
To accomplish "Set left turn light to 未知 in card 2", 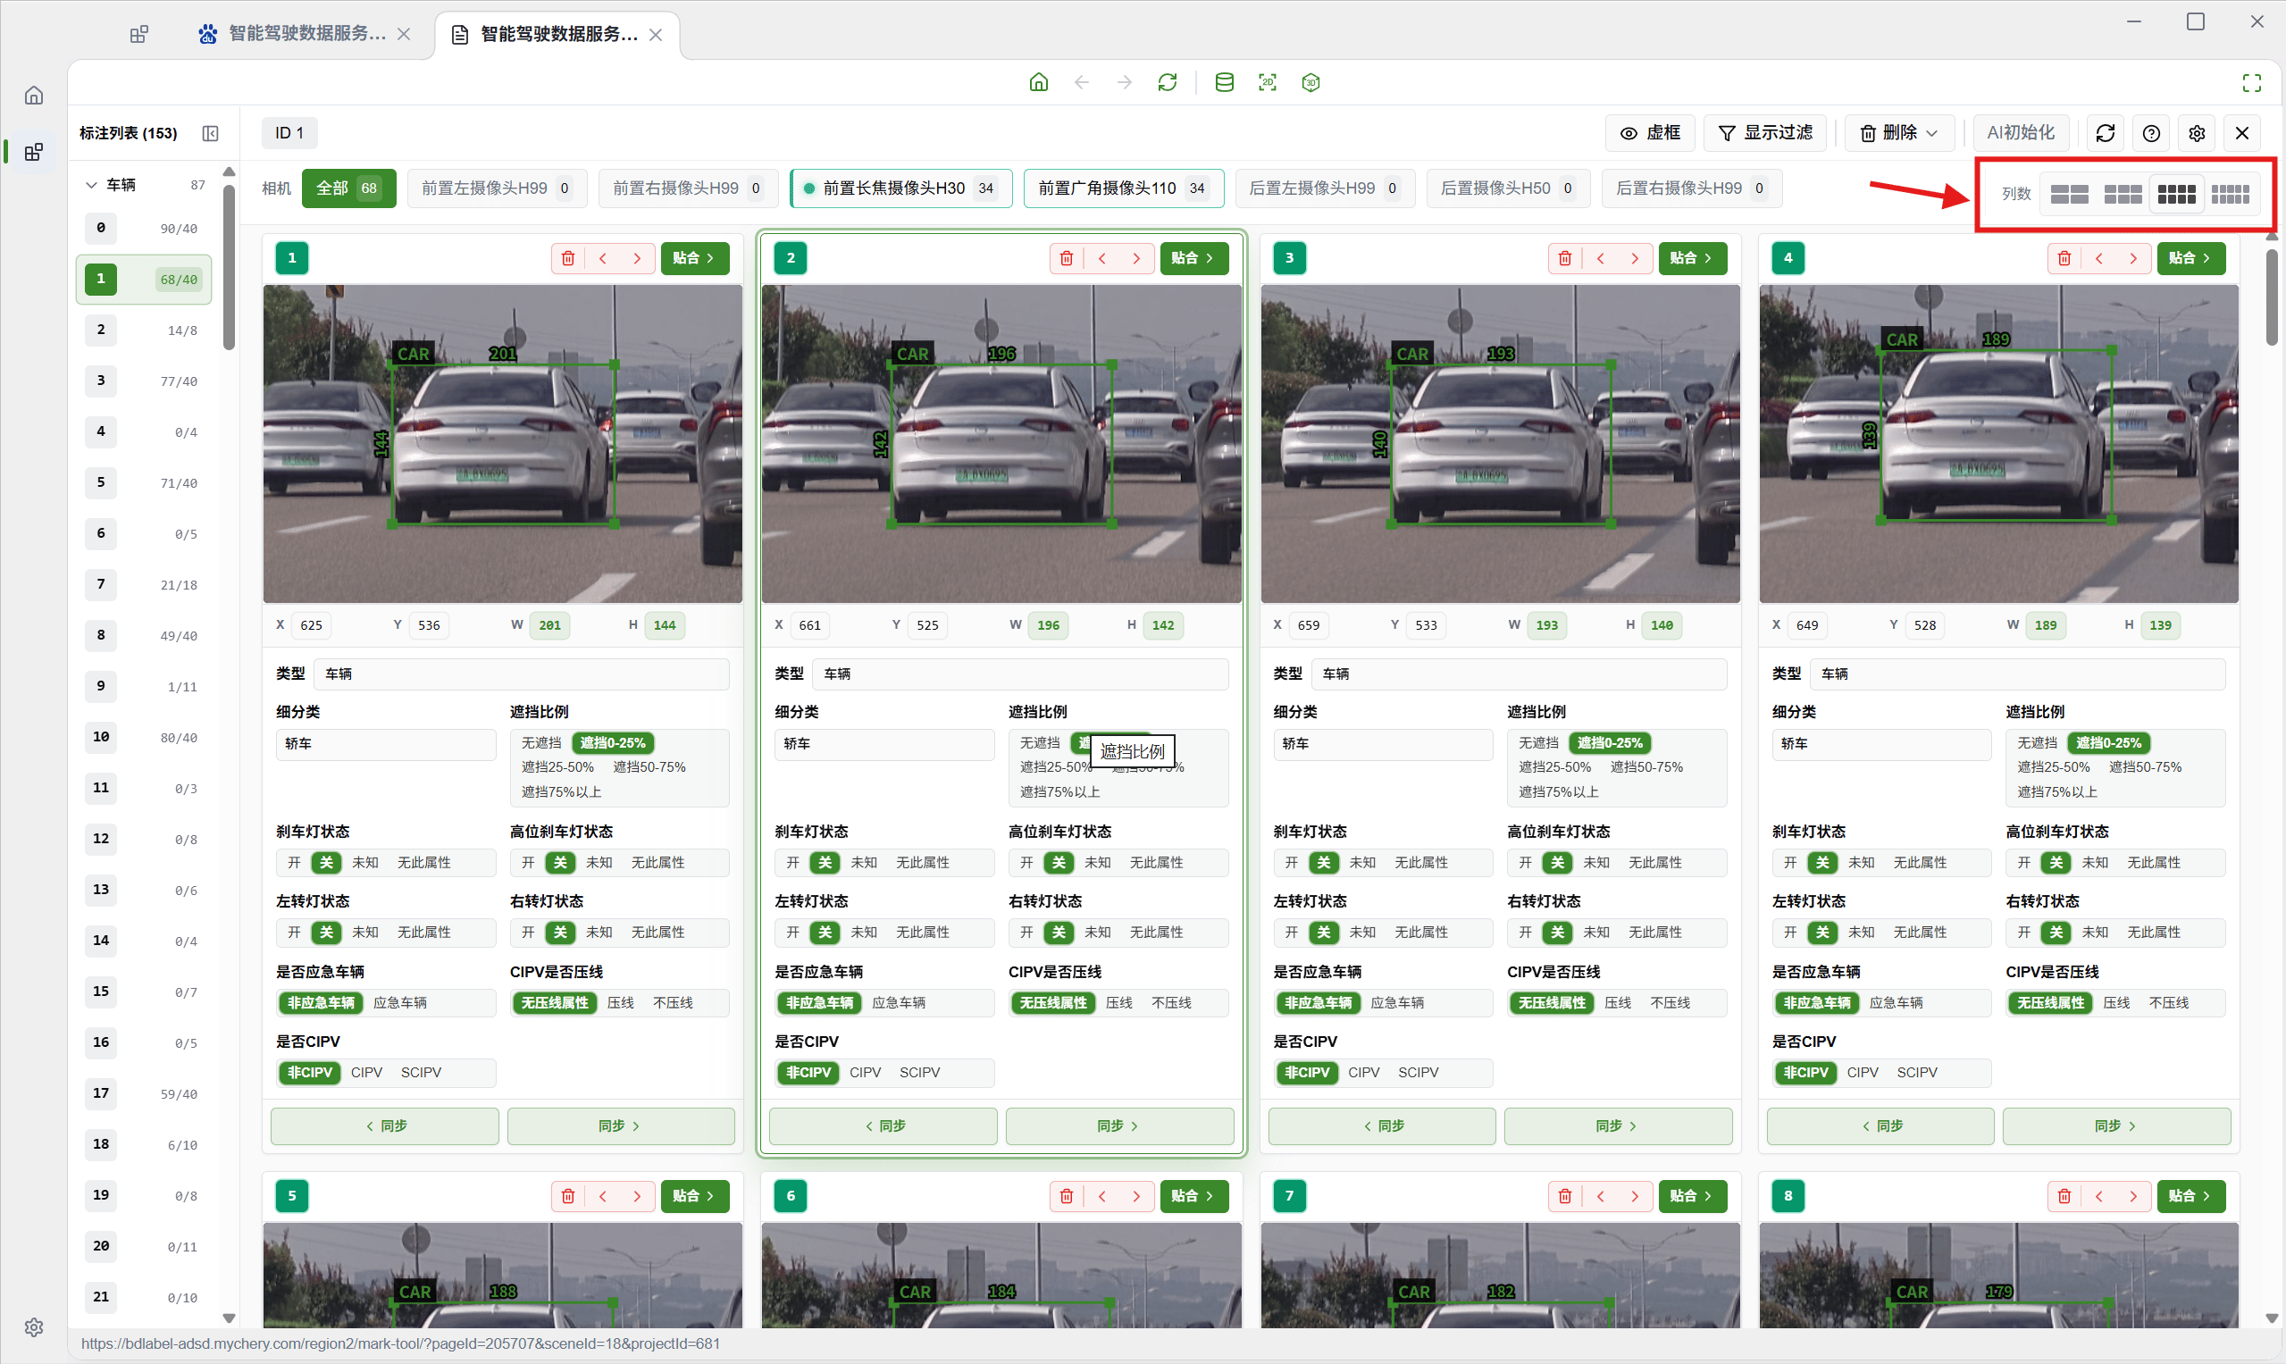I will coord(864,932).
